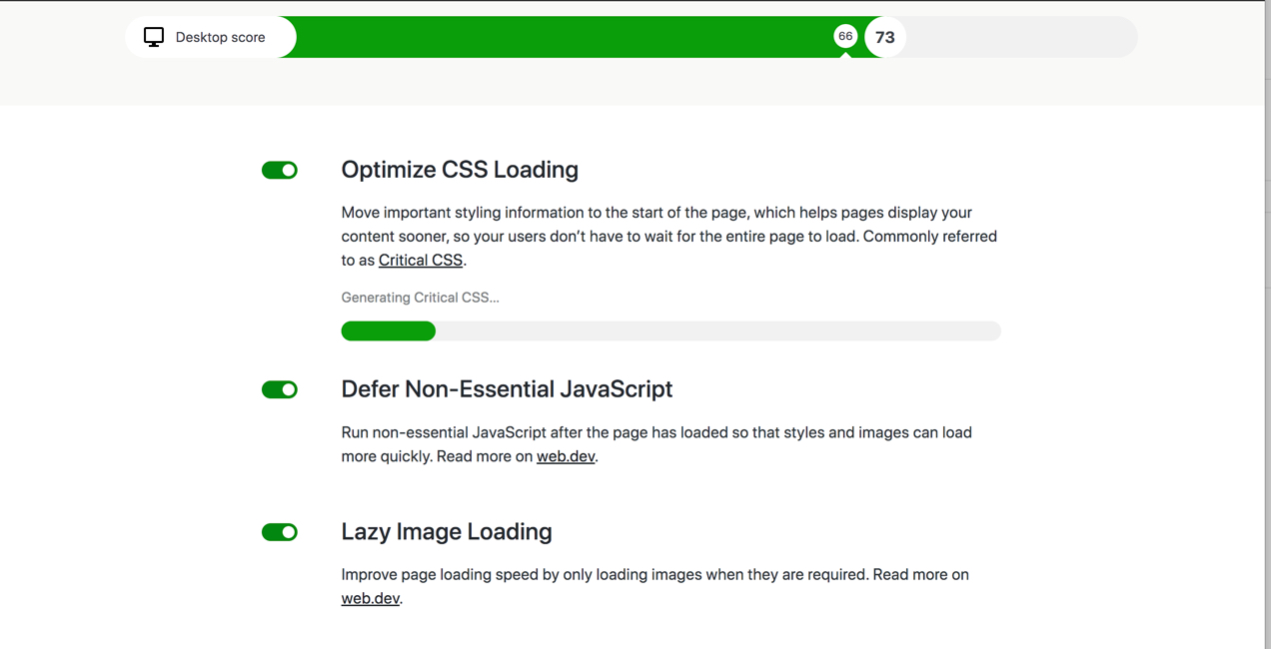Click the Critical CSS generation progress bar
Screen dimensions: 1271x649
pyautogui.click(x=670, y=330)
